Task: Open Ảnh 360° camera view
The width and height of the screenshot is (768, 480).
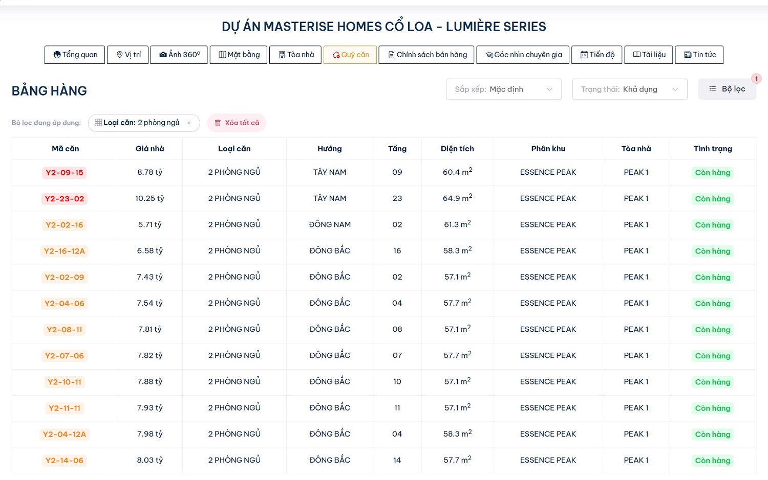Action: pos(179,55)
